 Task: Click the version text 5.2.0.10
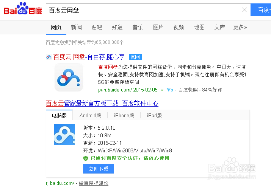[x=107, y=128]
